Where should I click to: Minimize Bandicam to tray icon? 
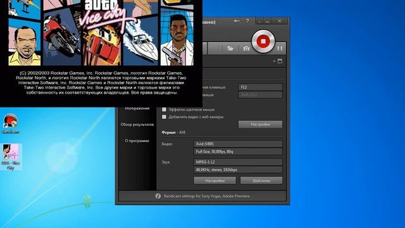tap(259, 22)
